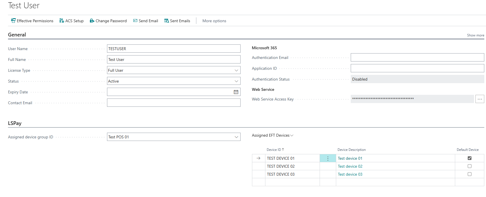Click Show more in General section
The width and height of the screenshot is (486, 197).
pyautogui.click(x=475, y=35)
